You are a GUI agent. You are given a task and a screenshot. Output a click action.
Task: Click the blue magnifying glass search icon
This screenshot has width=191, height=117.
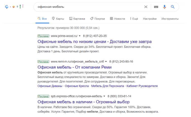(173, 7)
